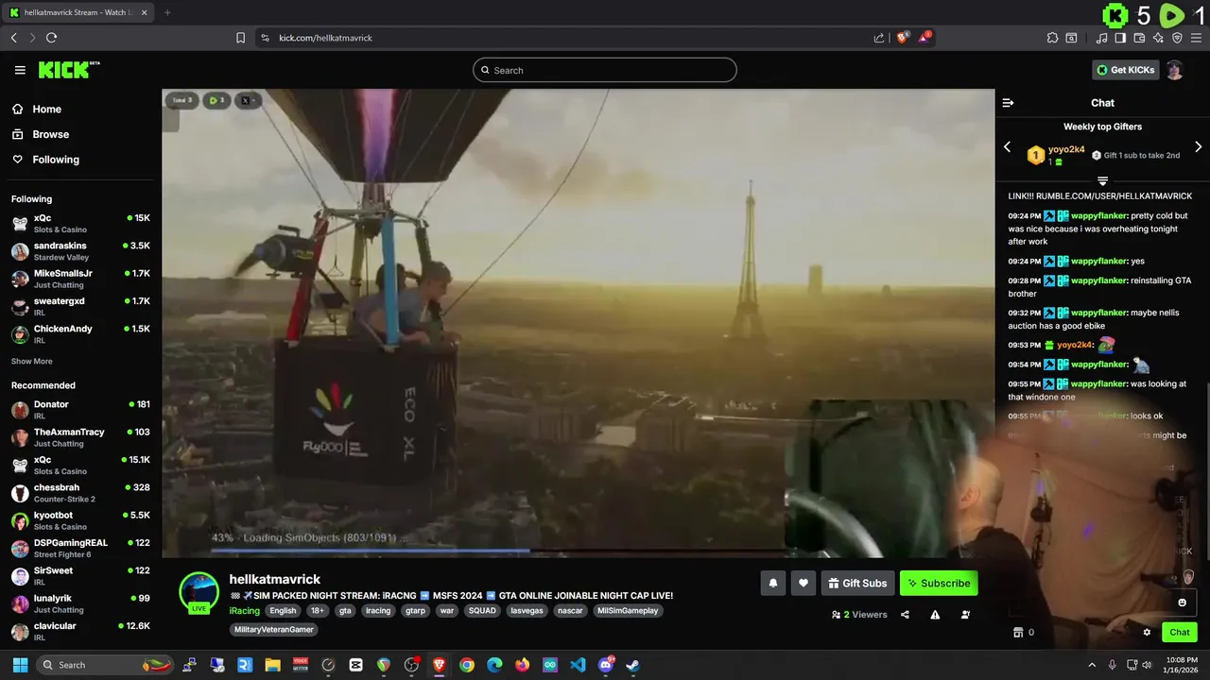
Task: Open the Brave VPN shield icon
Action: tap(1177, 38)
